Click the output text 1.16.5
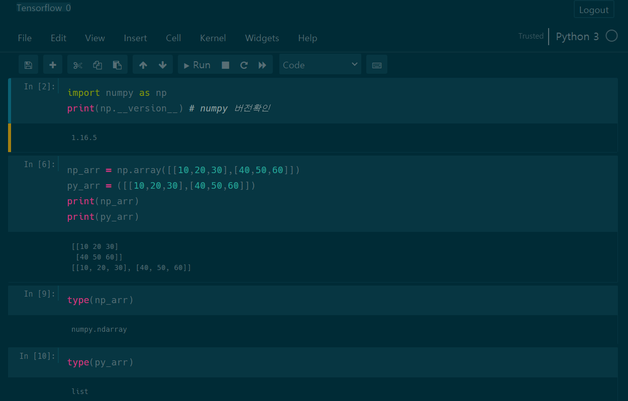Viewport: 628px width, 401px height. click(x=84, y=138)
